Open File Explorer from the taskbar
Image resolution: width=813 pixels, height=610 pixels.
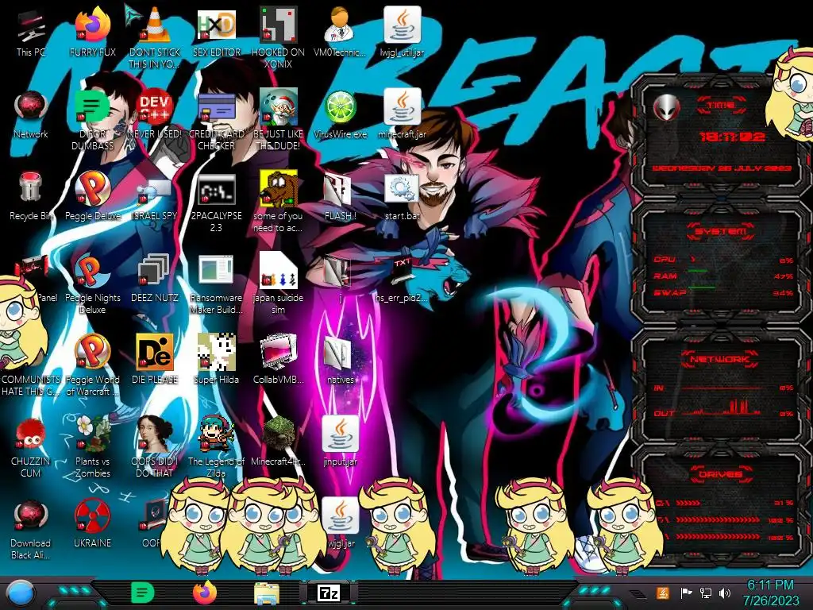[x=267, y=593]
